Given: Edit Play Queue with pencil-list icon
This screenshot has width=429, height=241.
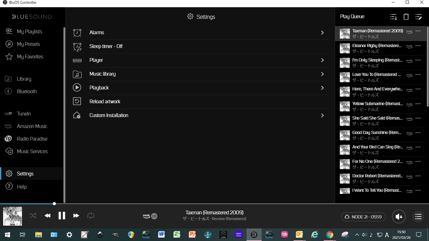Looking at the screenshot, I should pos(419,17).
